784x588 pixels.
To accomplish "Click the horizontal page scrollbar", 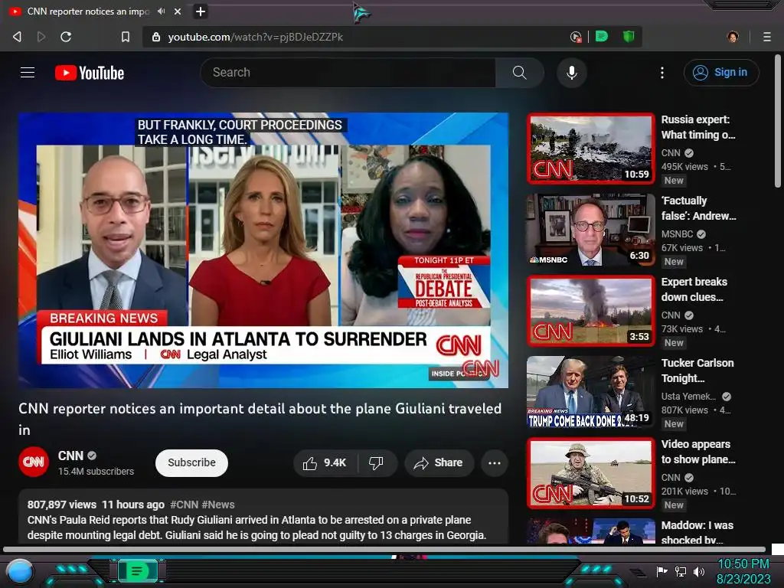I will pyautogui.click(x=384, y=550).
